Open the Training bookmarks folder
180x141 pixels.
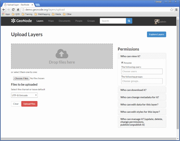coord(27,14)
